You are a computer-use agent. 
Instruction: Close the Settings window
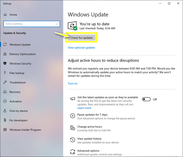click(178, 3)
